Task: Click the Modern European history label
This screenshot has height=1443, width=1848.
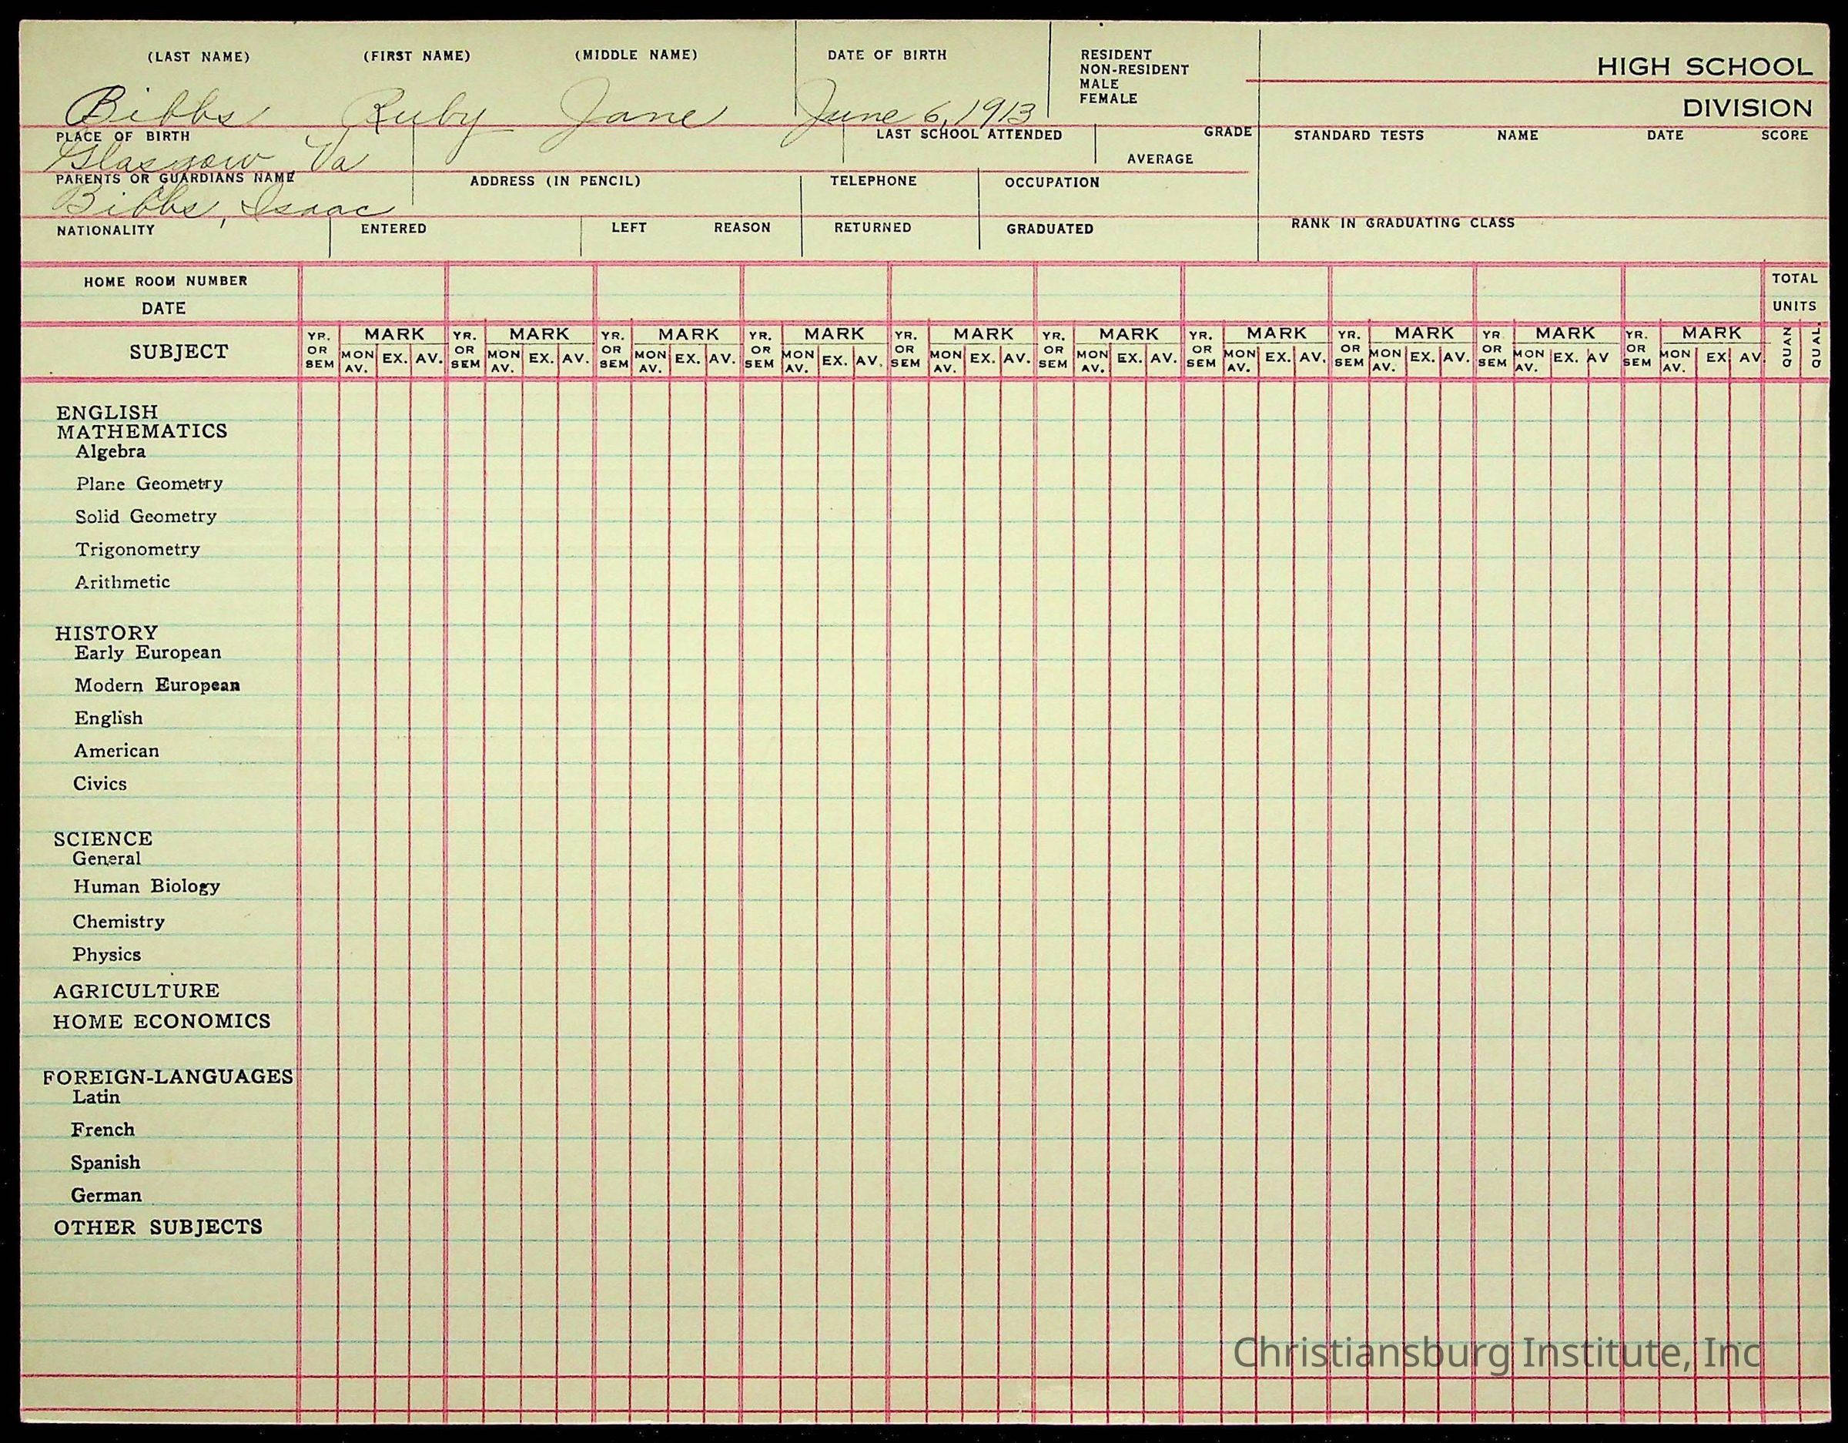Action: tap(156, 685)
